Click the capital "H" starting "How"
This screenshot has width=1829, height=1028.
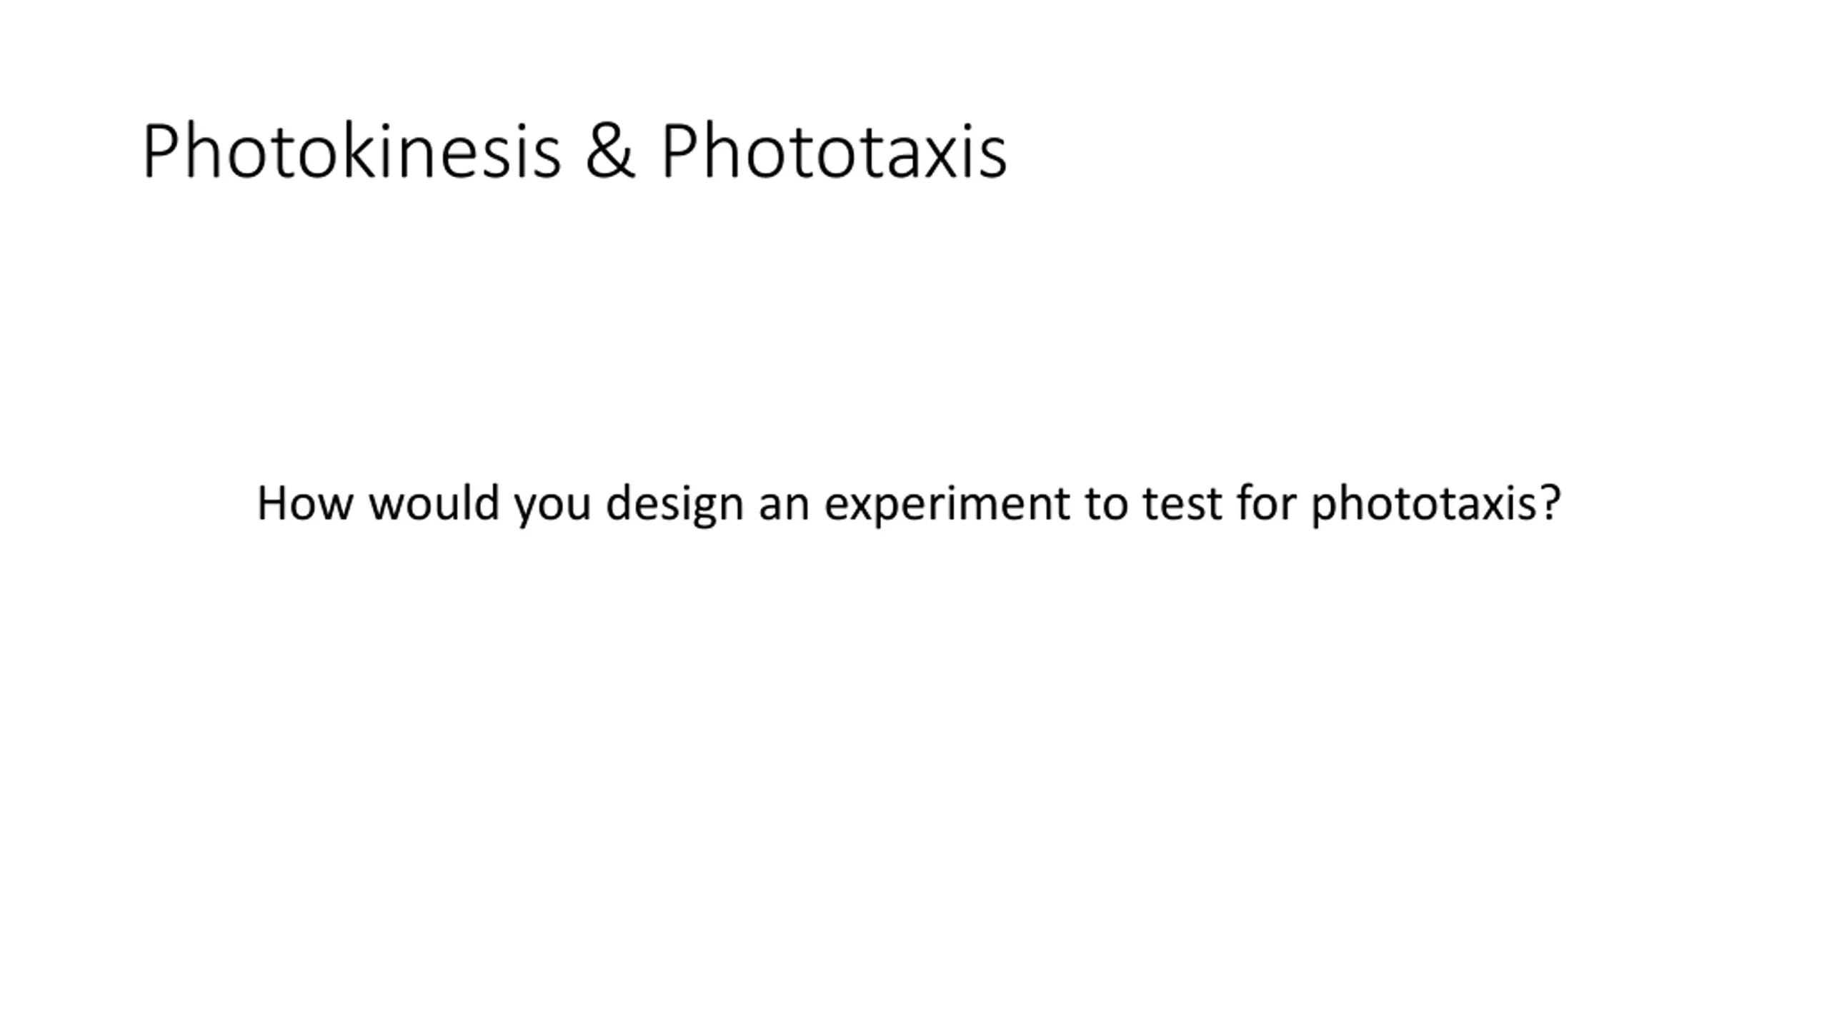coord(271,503)
